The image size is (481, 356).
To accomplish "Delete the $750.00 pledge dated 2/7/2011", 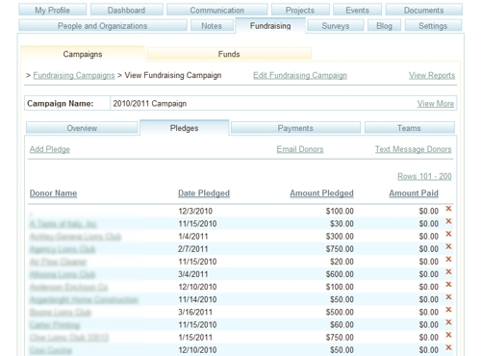I will tap(448, 246).
